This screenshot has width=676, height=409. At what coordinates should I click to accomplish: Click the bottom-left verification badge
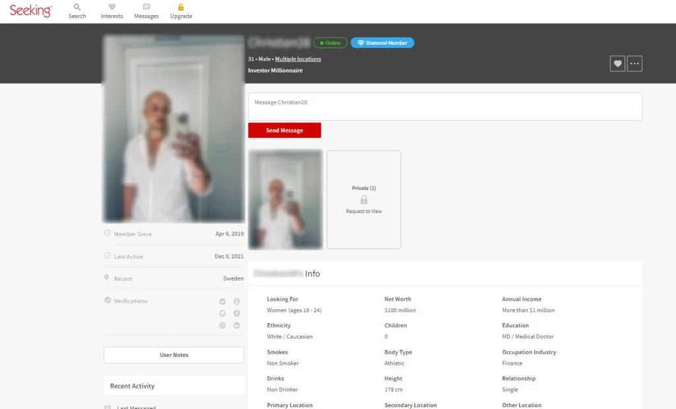tap(222, 325)
